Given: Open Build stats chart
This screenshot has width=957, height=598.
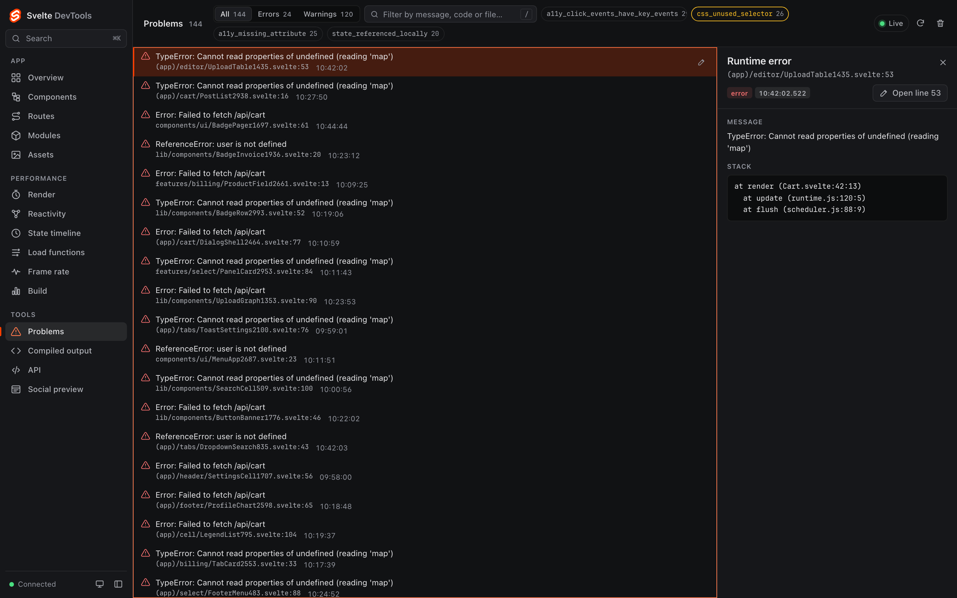Looking at the screenshot, I should 66,291.
